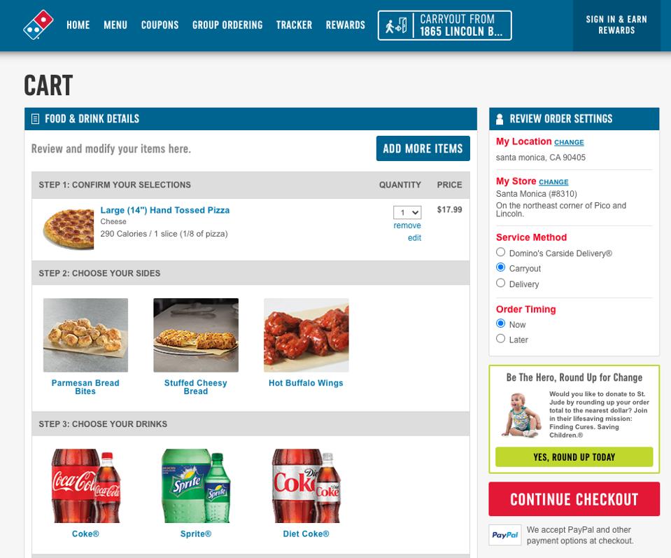Image resolution: width=671 pixels, height=558 pixels.
Task: Click the Add More Items button
Action: pos(423,148)
